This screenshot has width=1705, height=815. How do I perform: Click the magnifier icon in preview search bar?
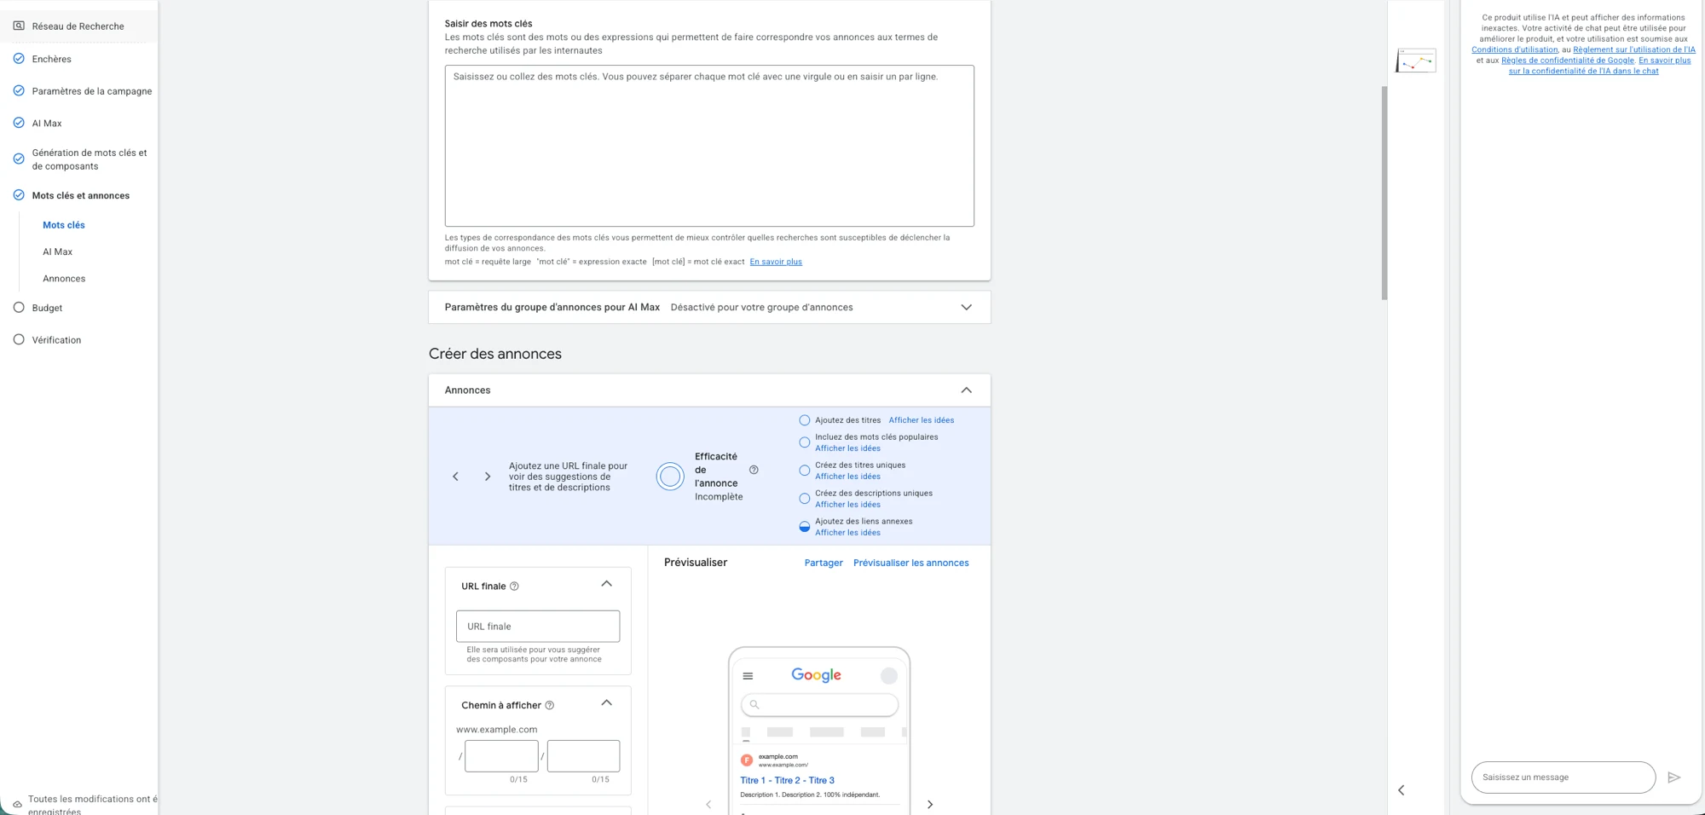pos(754,704)
